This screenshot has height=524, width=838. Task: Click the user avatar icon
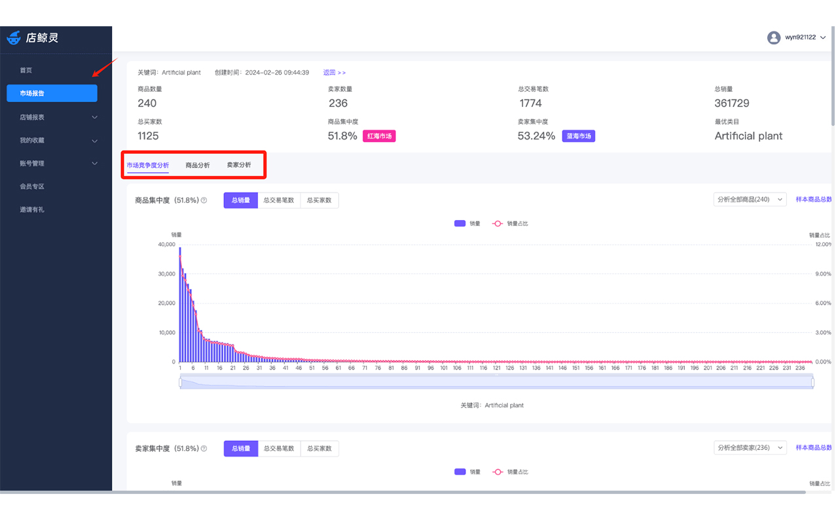coord(774,37)
